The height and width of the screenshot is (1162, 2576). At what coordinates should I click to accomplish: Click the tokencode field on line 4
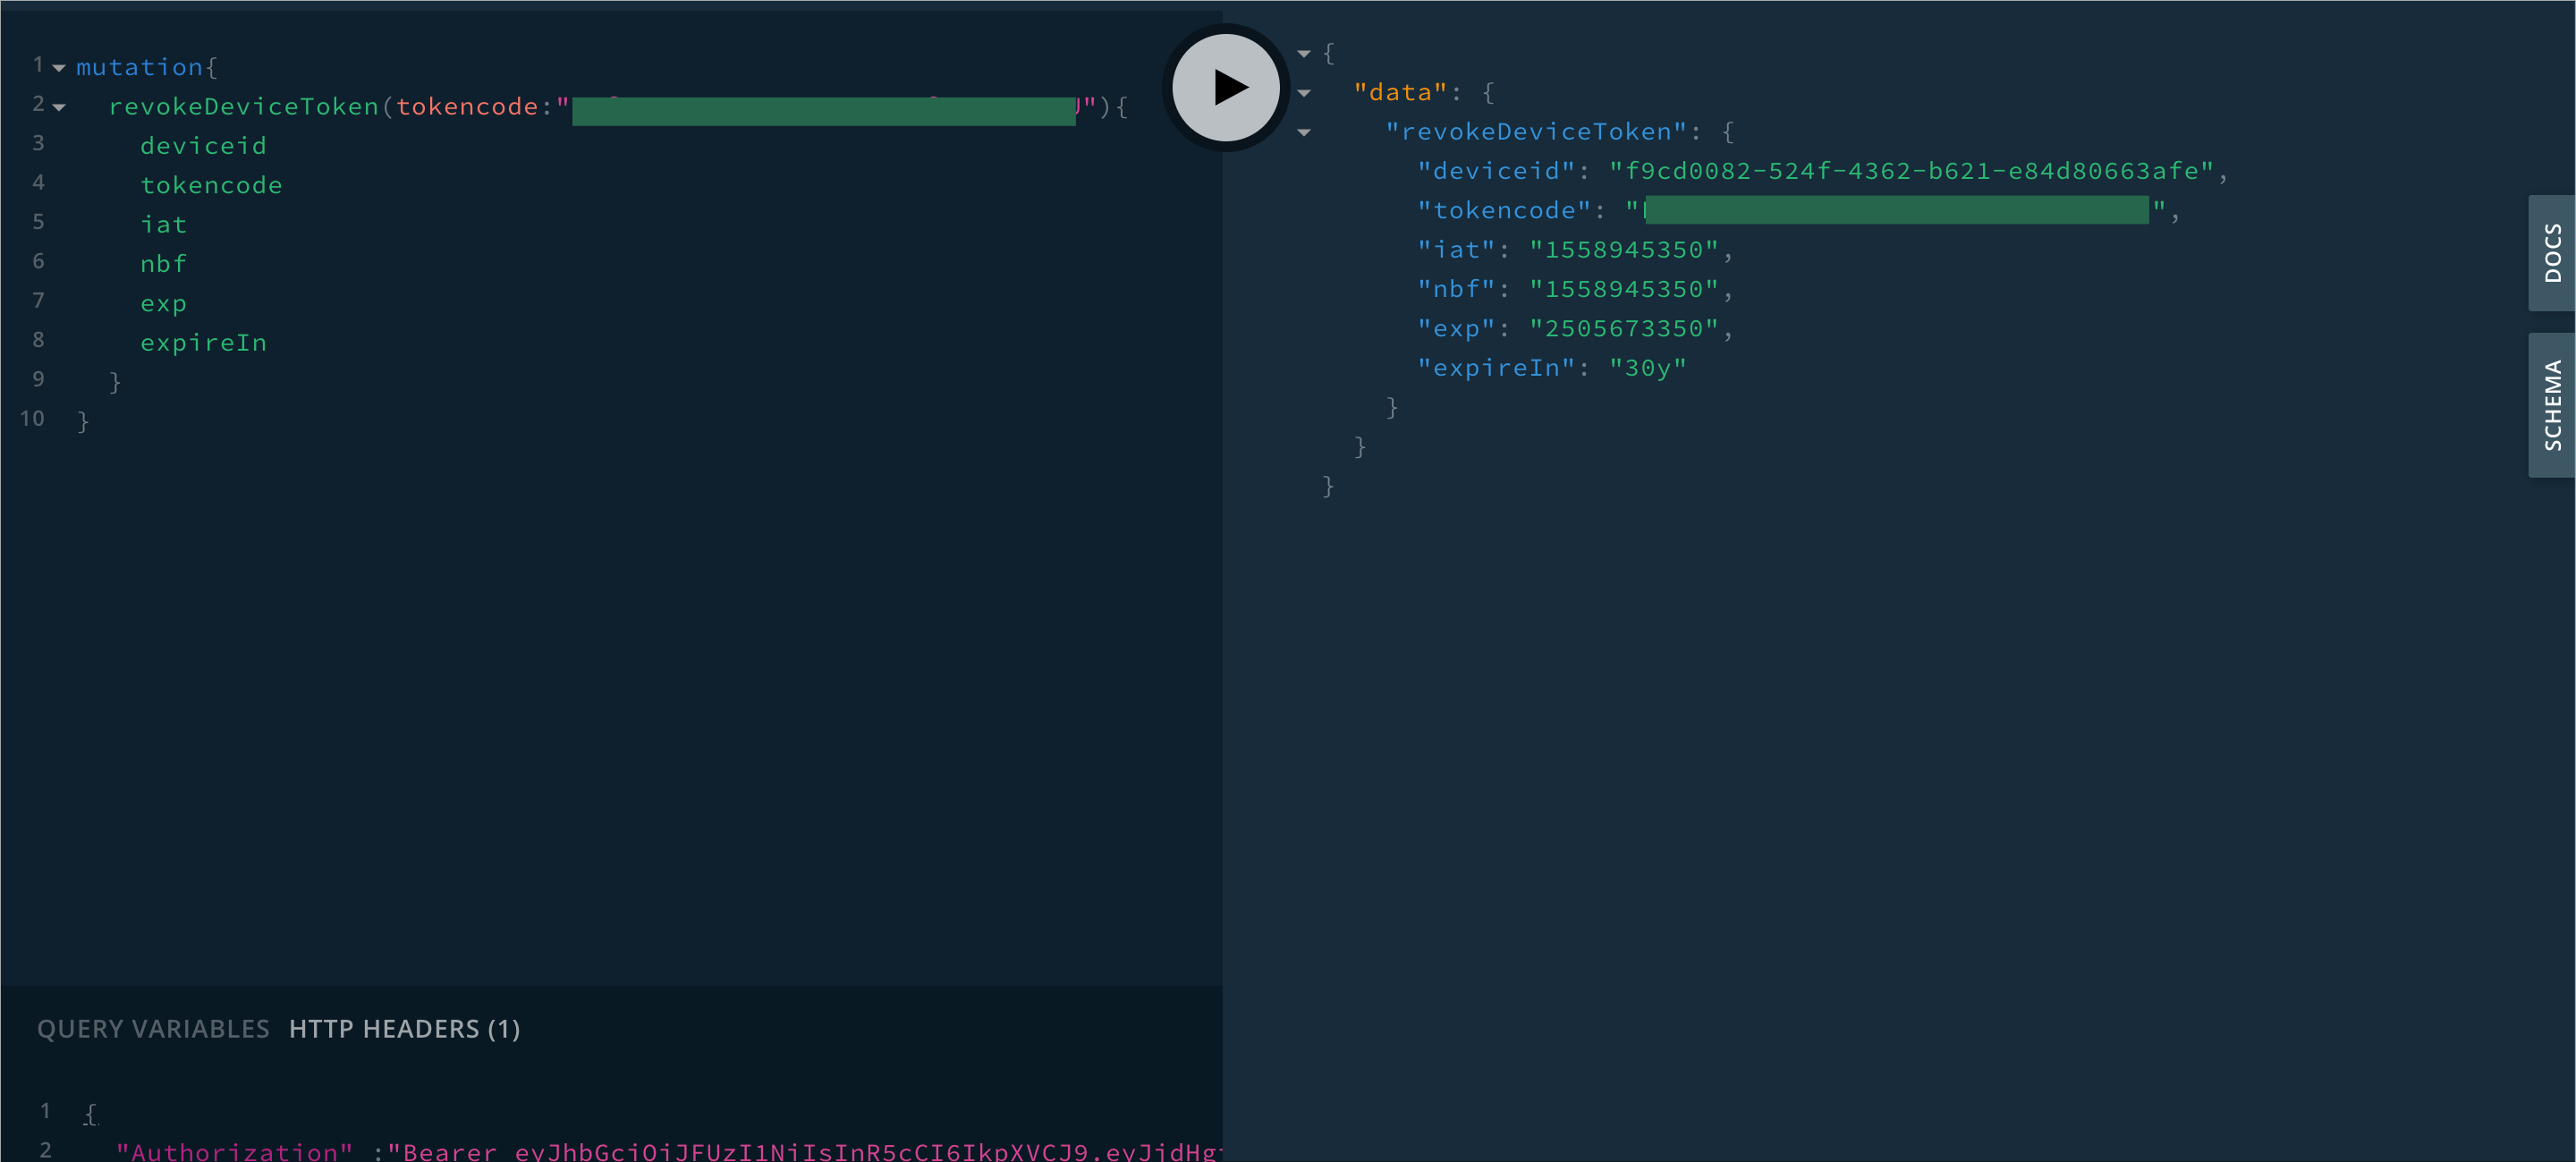211,185
